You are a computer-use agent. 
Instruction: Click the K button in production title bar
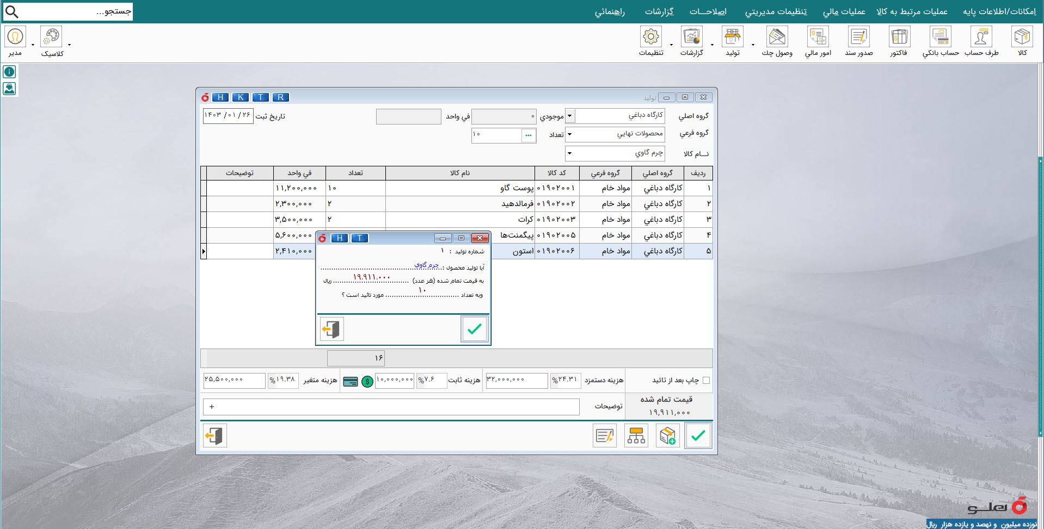click(241, 97)
